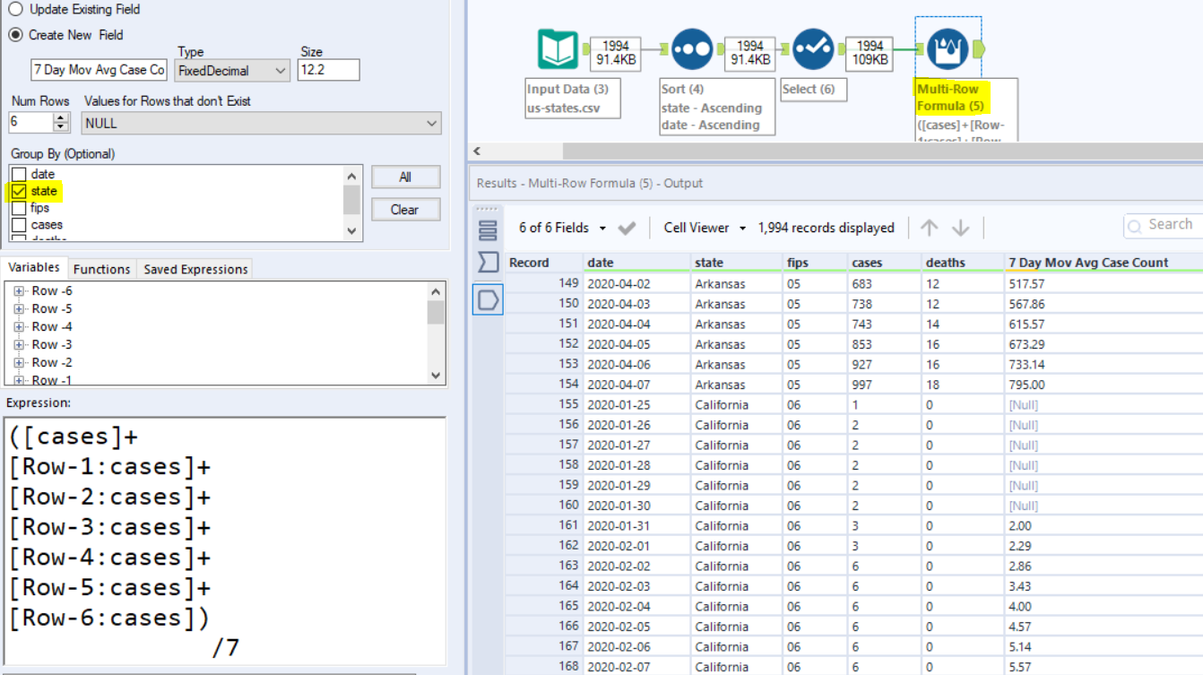Click the down arrow to jump to next record
Image resolution: width=1203 pixels, height=675 pixels.
961,227
